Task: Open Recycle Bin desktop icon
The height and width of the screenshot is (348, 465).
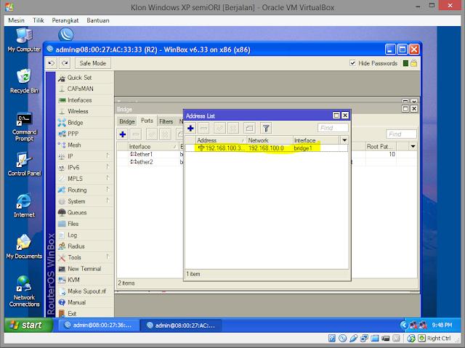Action: 24,81
